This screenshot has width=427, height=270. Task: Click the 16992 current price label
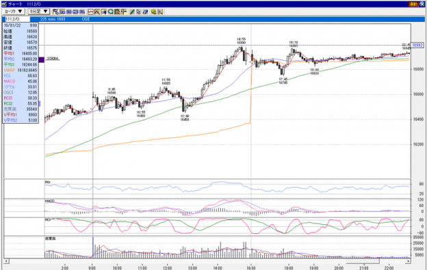pos(417,45)
